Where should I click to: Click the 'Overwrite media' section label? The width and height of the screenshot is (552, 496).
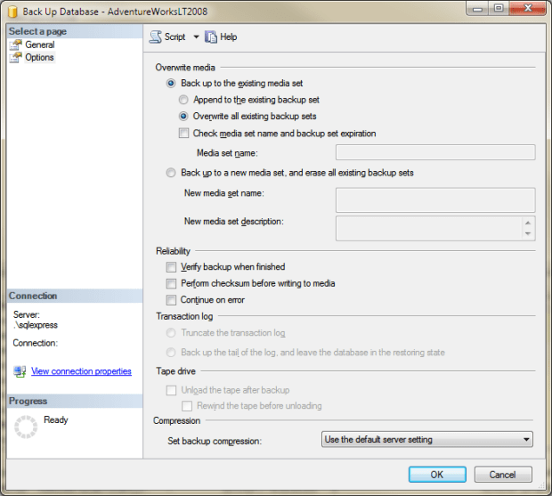[185, 68]
